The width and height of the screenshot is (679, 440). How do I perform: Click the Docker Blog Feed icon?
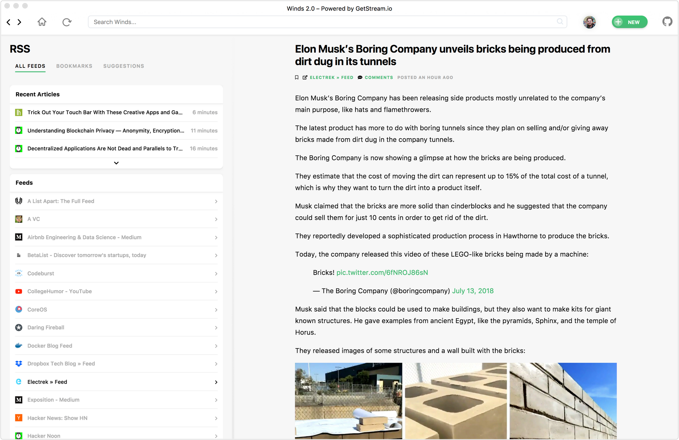tap(18, 345)
